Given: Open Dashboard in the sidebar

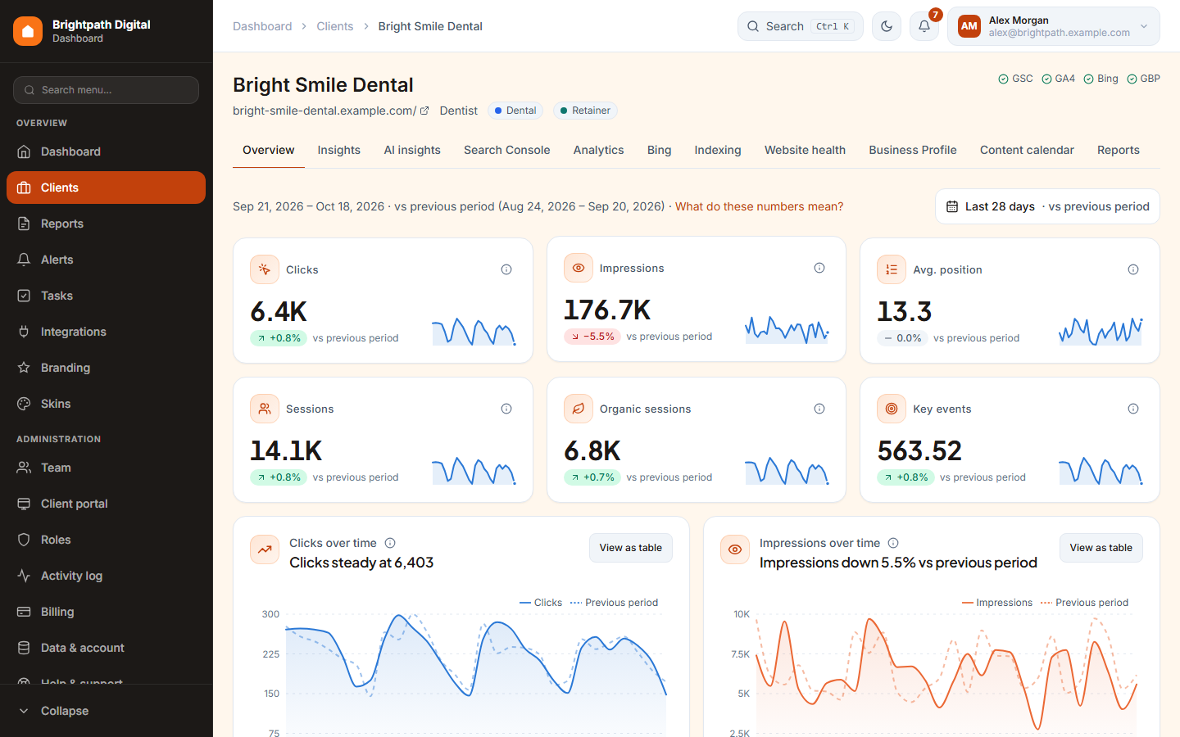Looking at the screenshot, I should (106, 151).
